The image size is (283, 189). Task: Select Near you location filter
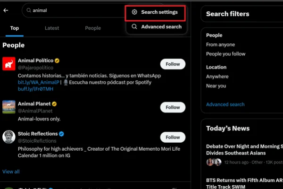point(216,86)
